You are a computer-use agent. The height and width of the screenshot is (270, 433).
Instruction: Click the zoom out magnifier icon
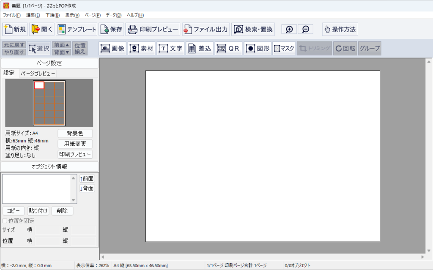coord(305,30)
